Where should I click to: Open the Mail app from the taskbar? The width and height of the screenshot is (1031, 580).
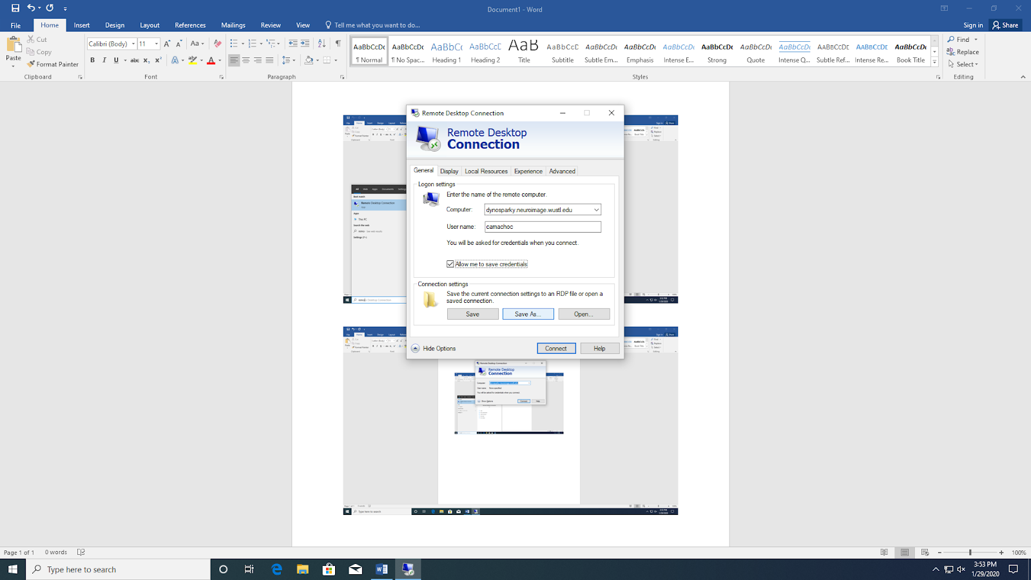355,569
